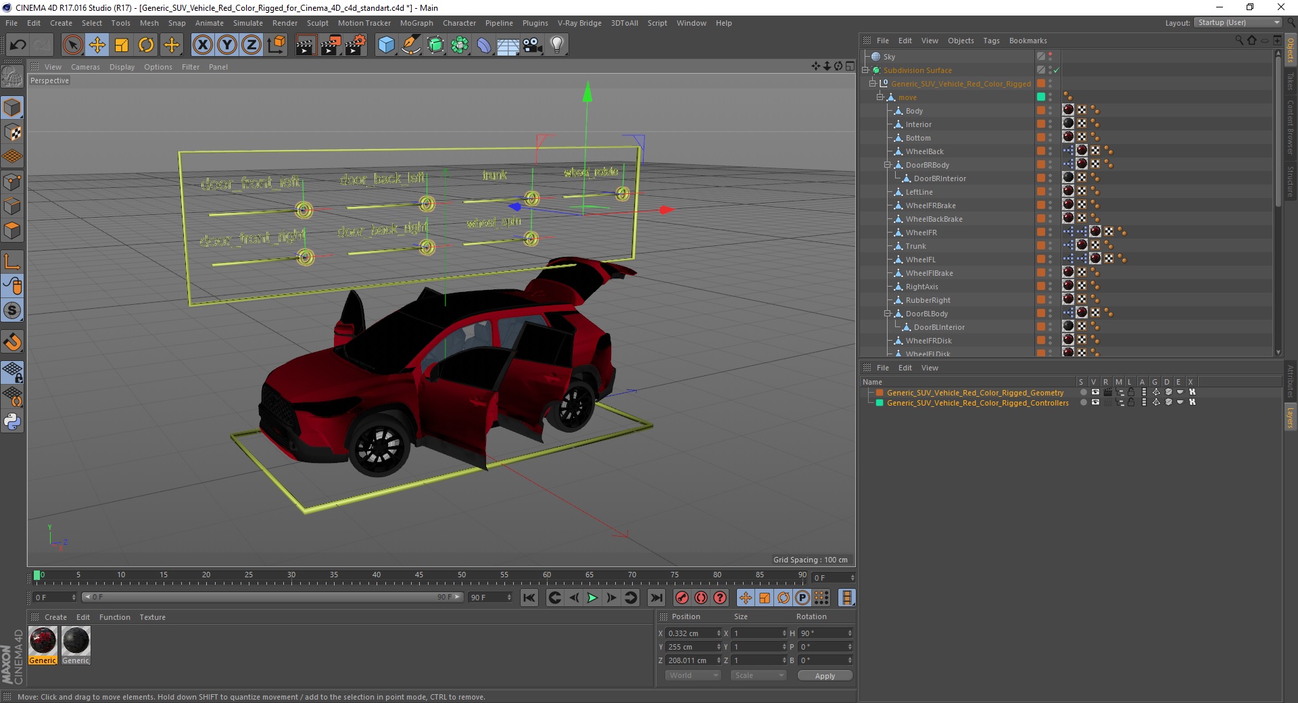Open the Python script icon
Image resolution: width=1298 pixels, height=703 pixels.
pos(12,422)
